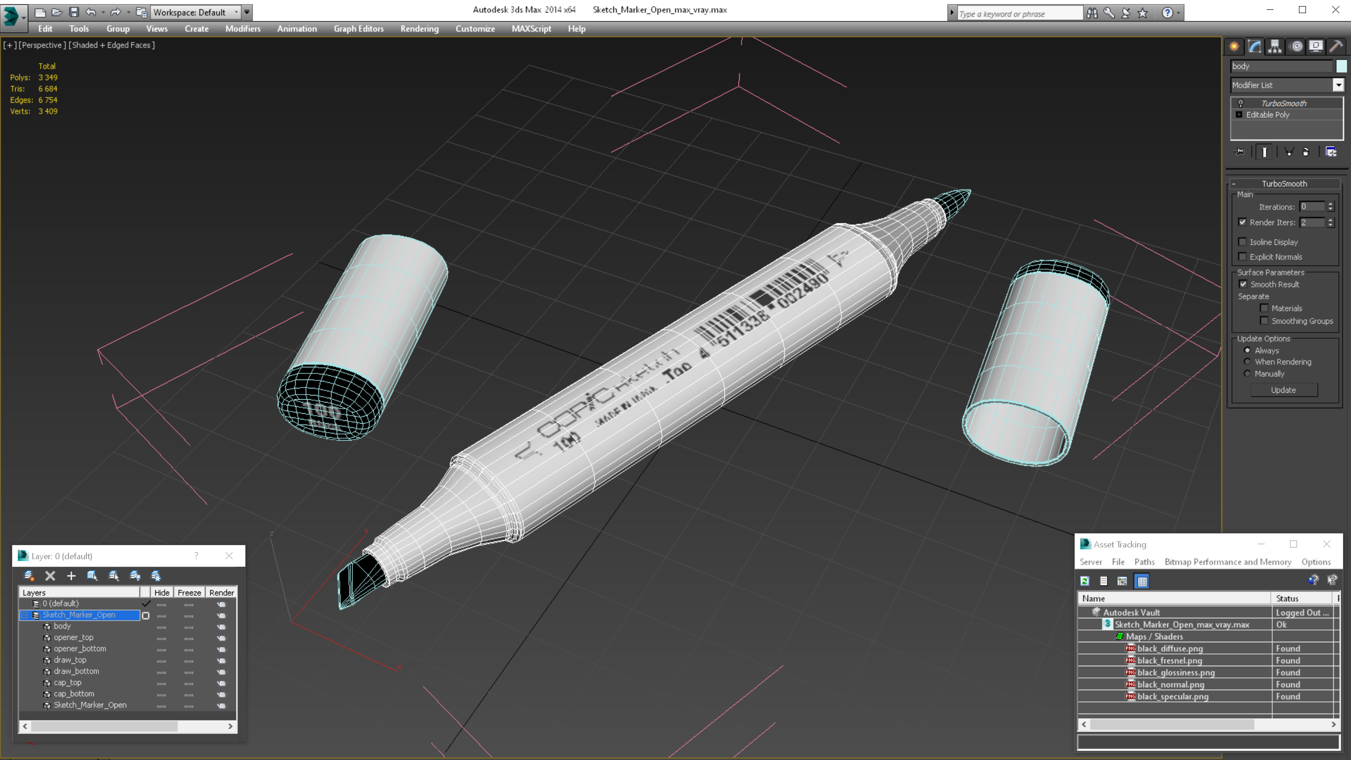The width and height of the screenshot is (1351, 760).
Task: Click Make Unique icon below modifier stack
Action: (x=1289, y=152)
